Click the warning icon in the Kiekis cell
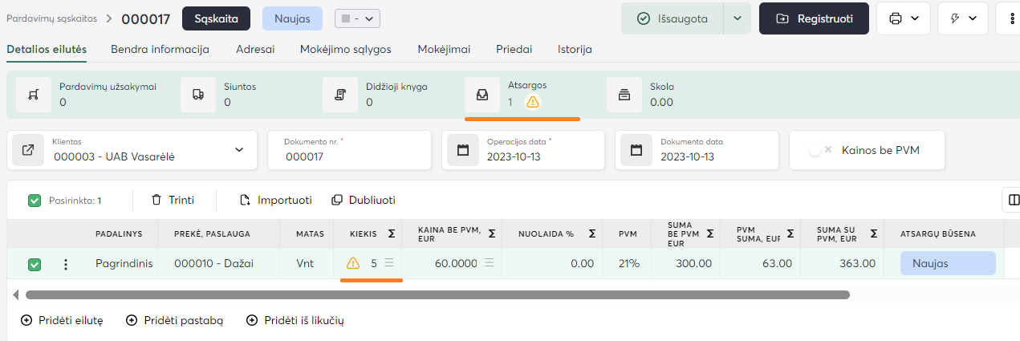The image size is (1020, 341). 352,263
